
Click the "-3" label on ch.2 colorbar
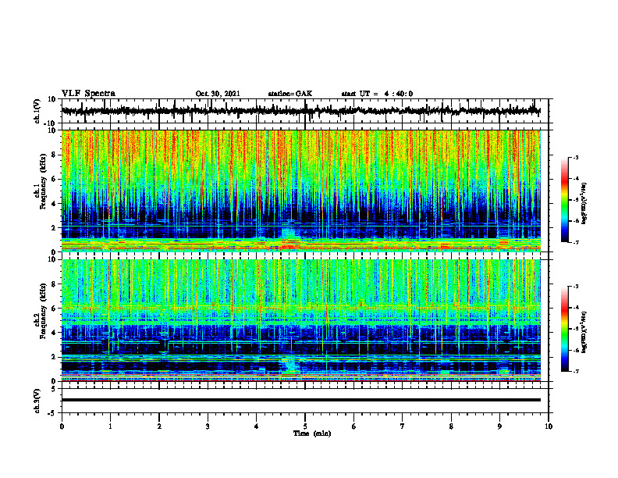coord(576,287)
